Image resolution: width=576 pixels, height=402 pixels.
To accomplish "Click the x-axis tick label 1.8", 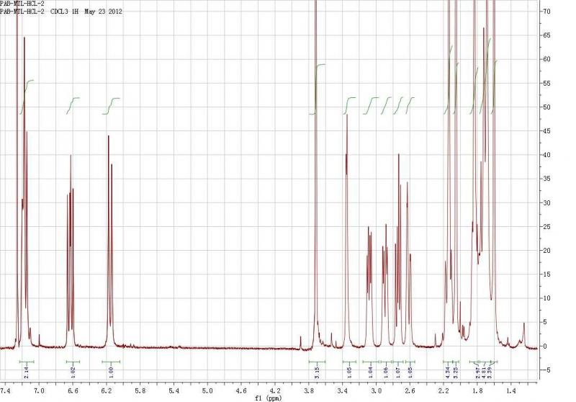I will [477, 391].
